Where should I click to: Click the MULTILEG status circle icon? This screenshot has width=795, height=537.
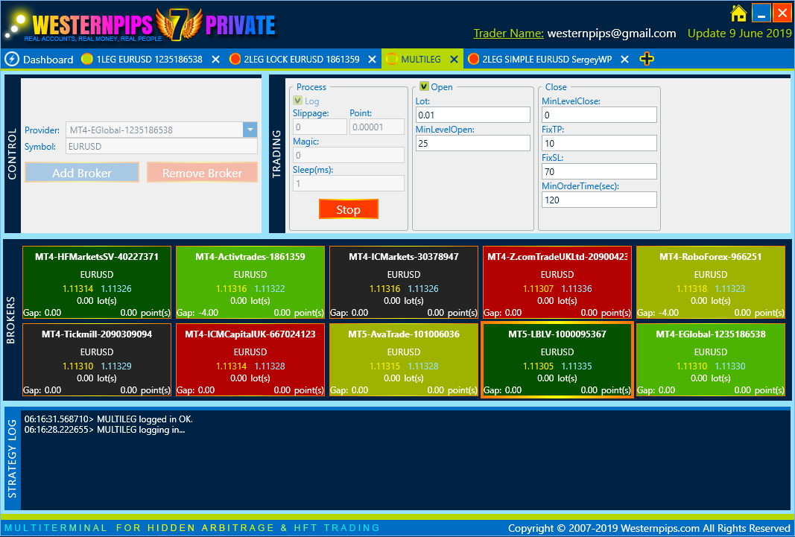(392, 60)
